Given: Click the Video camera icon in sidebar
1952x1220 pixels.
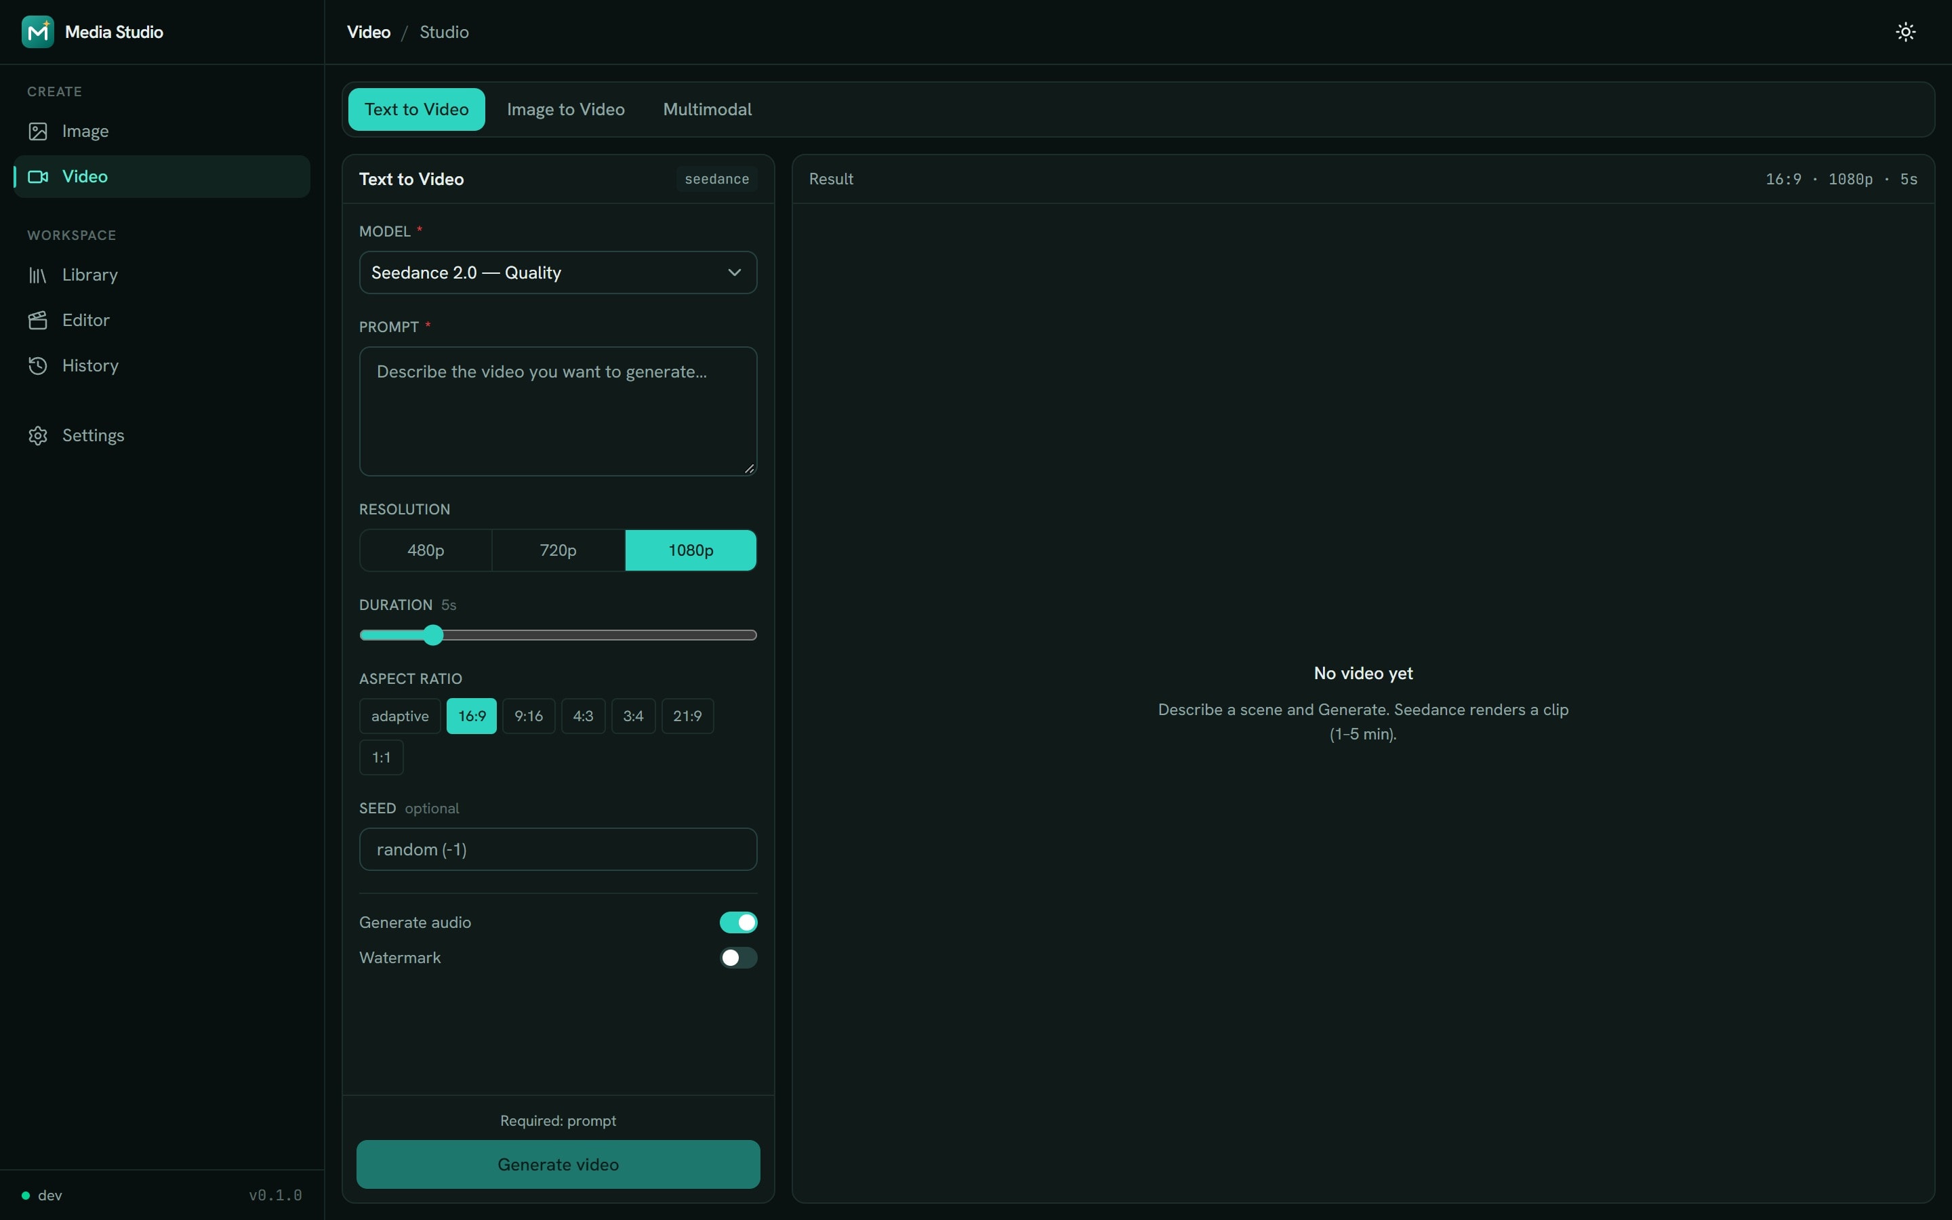Looking at the screenshot, I should [38, 176].
